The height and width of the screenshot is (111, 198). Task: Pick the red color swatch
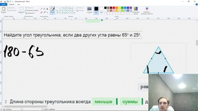[x=114, y=8]
